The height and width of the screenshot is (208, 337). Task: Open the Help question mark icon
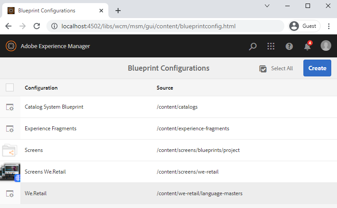(x=289, y=46)
